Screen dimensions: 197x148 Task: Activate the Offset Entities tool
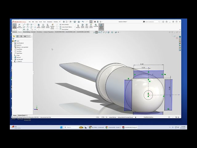pyautogui.click(x=48, y=26)
